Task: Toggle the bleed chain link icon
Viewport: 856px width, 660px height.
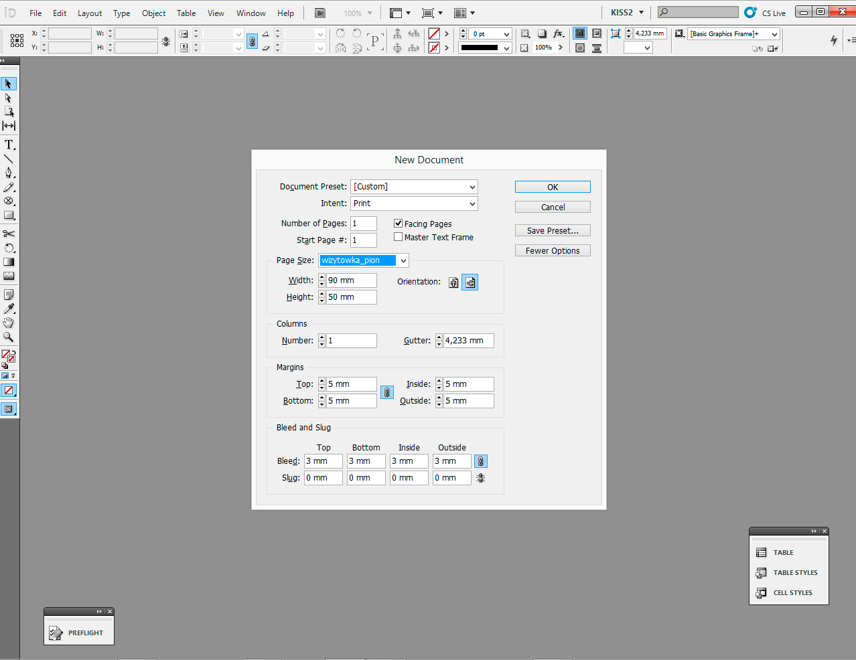Action: (481, 461)
